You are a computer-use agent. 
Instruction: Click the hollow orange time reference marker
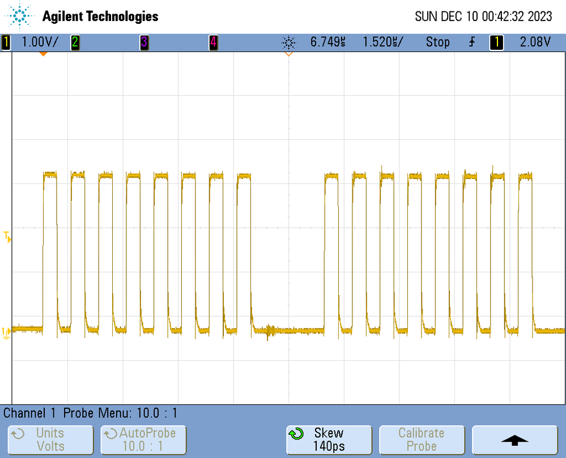pyautogui.click(x=289, y=54)
